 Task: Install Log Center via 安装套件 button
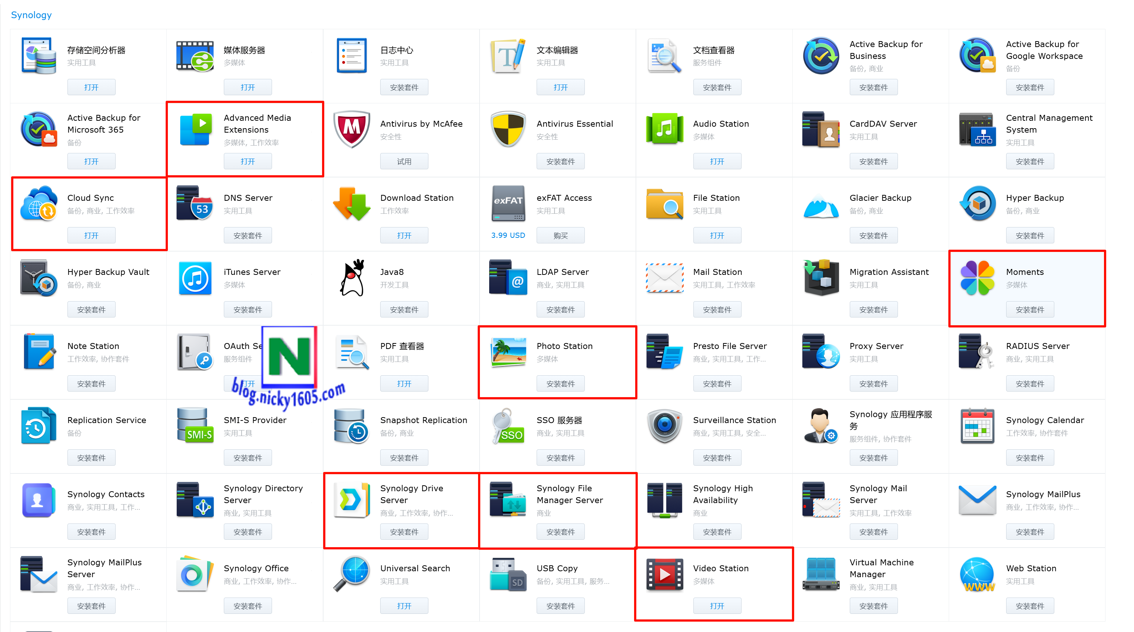(x=404, y=87)
